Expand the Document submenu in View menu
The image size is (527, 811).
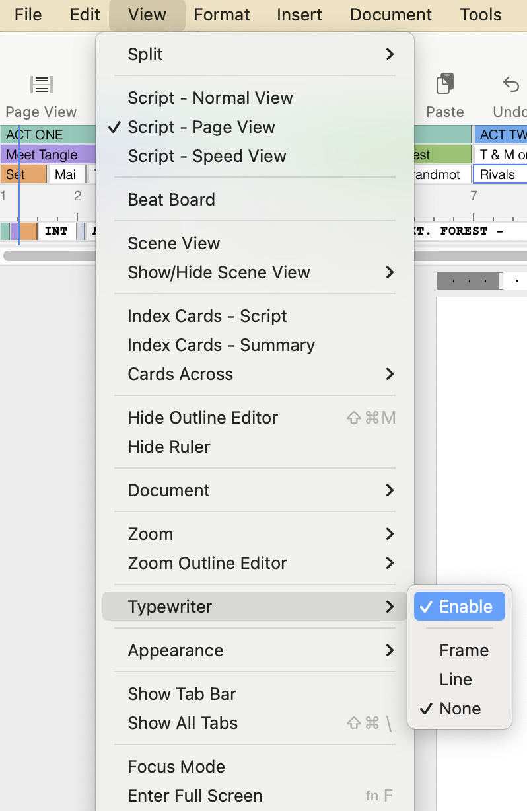pyautogui.click(x=255, y=490)
